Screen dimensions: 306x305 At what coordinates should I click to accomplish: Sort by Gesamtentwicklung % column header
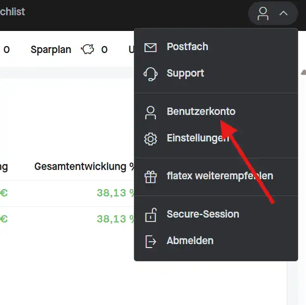[84, 166]
